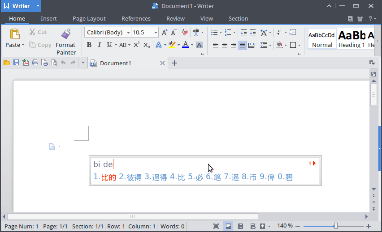The width and height of the screenshot is (382, 232).
Task: Open the Calibri font name dropdown
Action: point(128,32)
